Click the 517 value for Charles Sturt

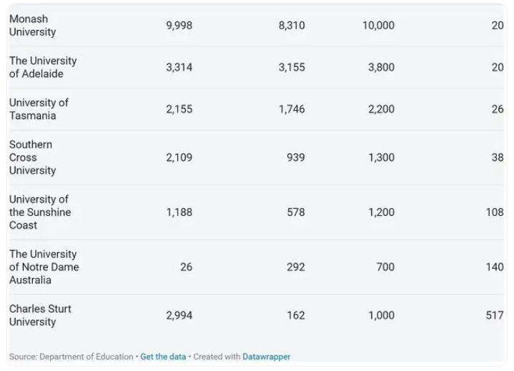tap(495, 315)
